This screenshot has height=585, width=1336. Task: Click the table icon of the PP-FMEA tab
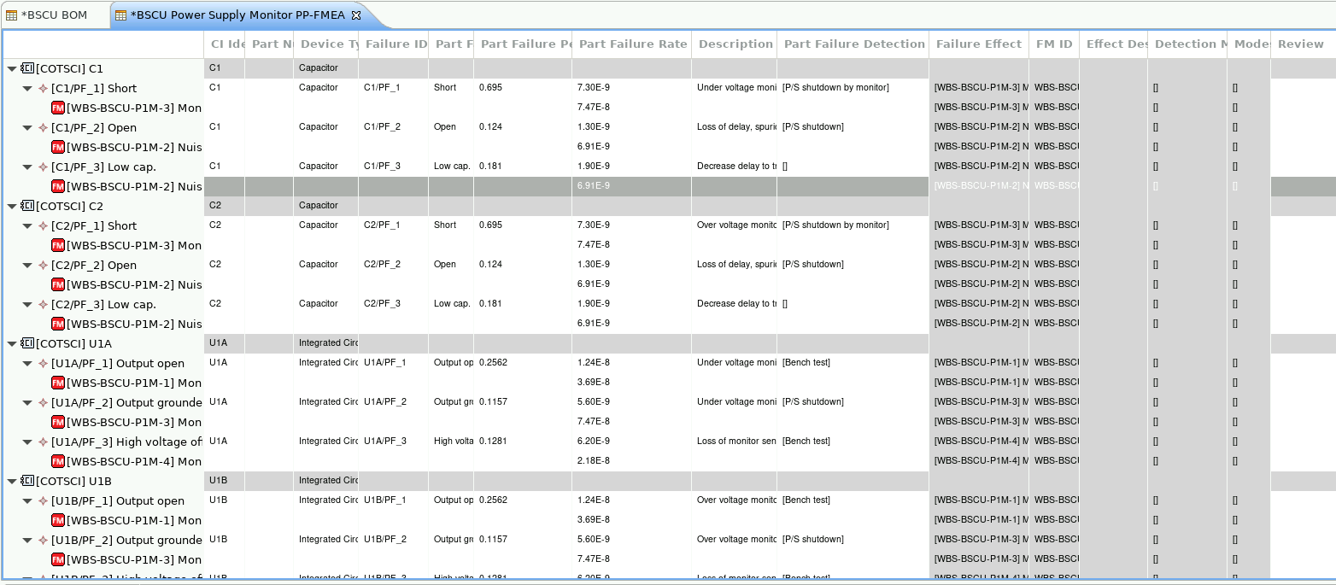click(120, 15)
